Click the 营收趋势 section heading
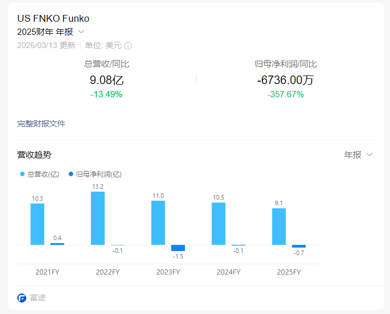The image size is (390, 314). coord(34,155)
